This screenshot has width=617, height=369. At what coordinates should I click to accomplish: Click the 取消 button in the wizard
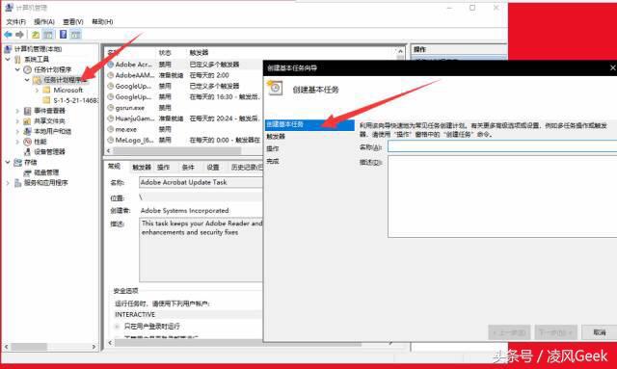pos(600,332)
